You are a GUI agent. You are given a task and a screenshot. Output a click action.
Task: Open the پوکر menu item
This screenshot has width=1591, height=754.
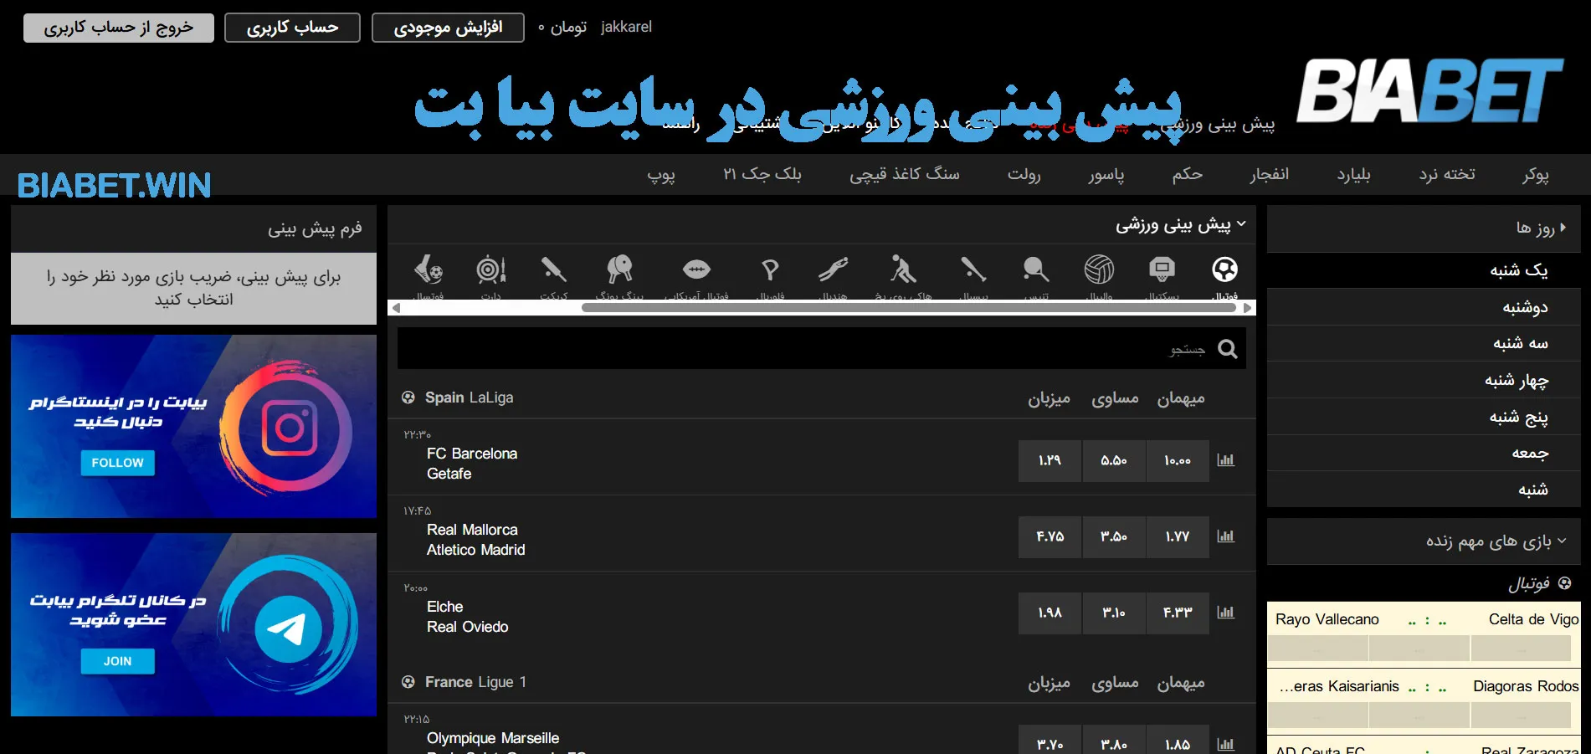pyautogui.click(x=1535, y=174)
